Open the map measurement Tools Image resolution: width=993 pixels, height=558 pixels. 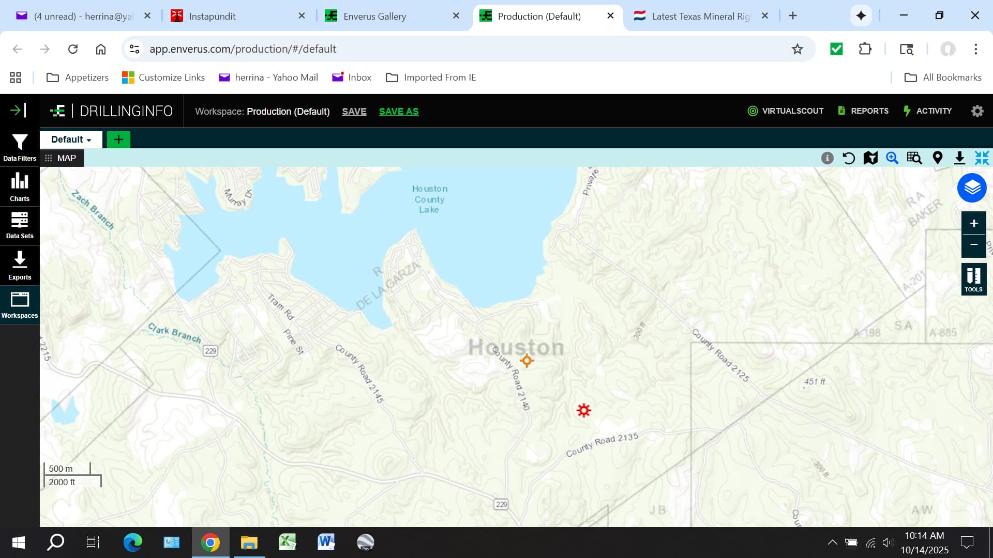click(973, 279)
